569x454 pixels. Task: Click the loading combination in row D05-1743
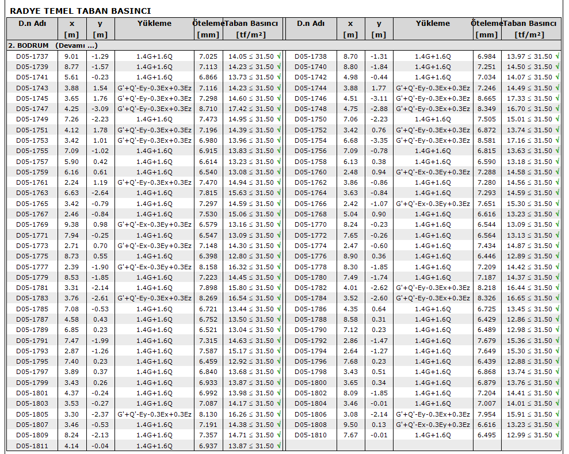(x=154, y=88)
